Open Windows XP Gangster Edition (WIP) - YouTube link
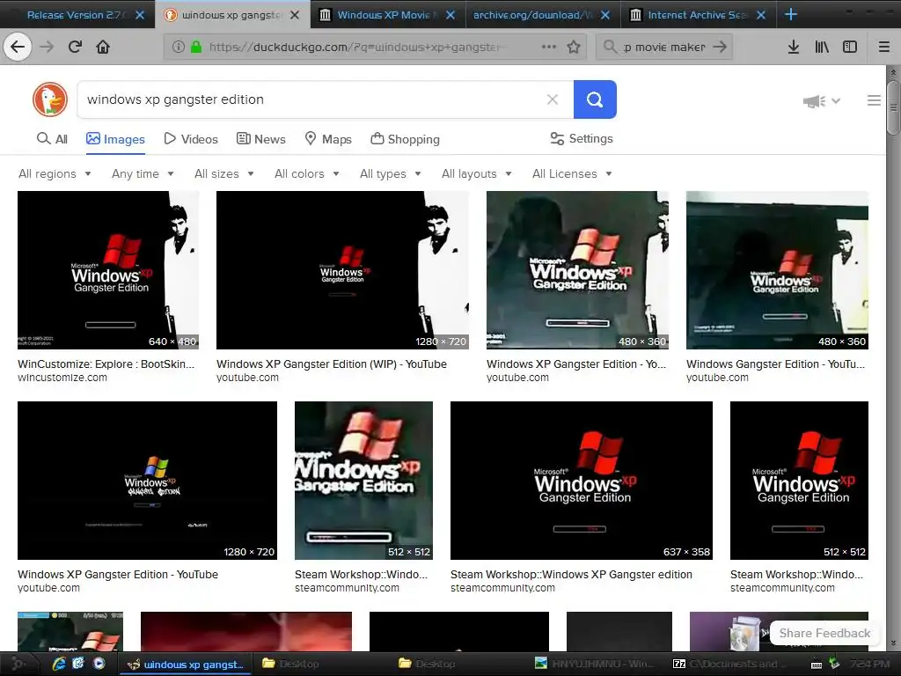 (x=332, y=364)
